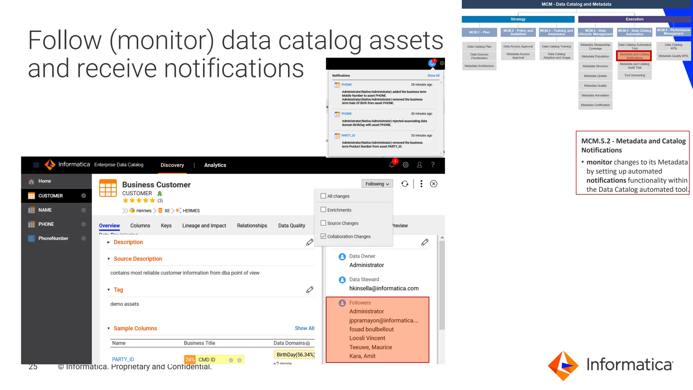Click Show All in Sample Columns
Viewport: 693px width, 390px height.
[305, 328]
